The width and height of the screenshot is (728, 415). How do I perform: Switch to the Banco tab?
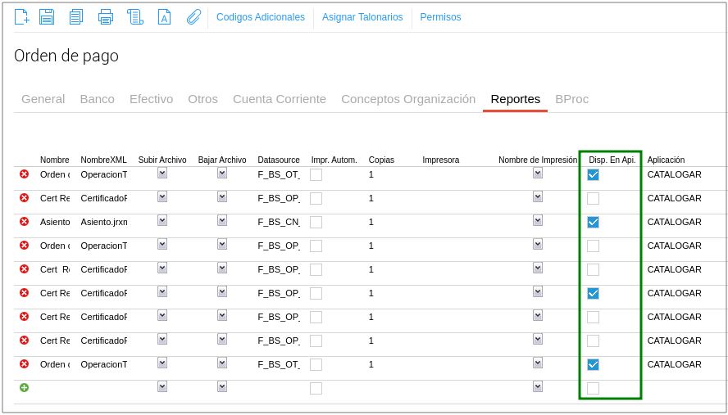coord(97,99)
